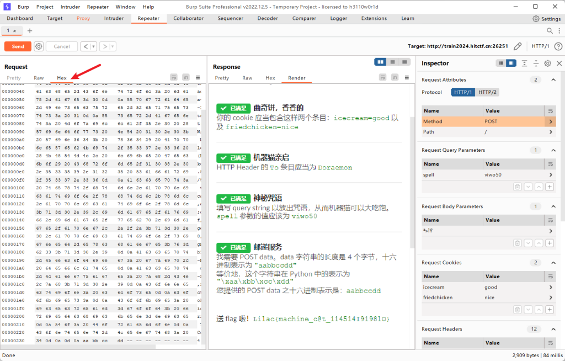This screenshot has height=361, width=565.
Task: Click the Request Query Parameters delete trash icon
Action: tap(517, 187)
